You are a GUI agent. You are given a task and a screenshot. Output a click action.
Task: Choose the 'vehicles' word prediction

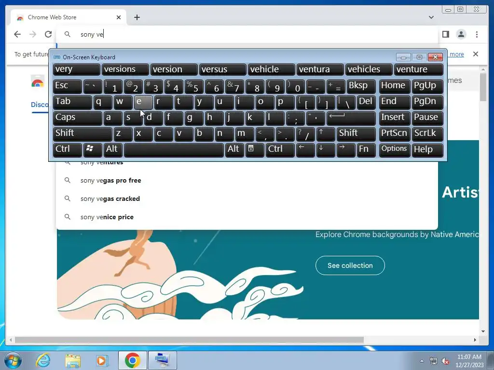[369, 69]
